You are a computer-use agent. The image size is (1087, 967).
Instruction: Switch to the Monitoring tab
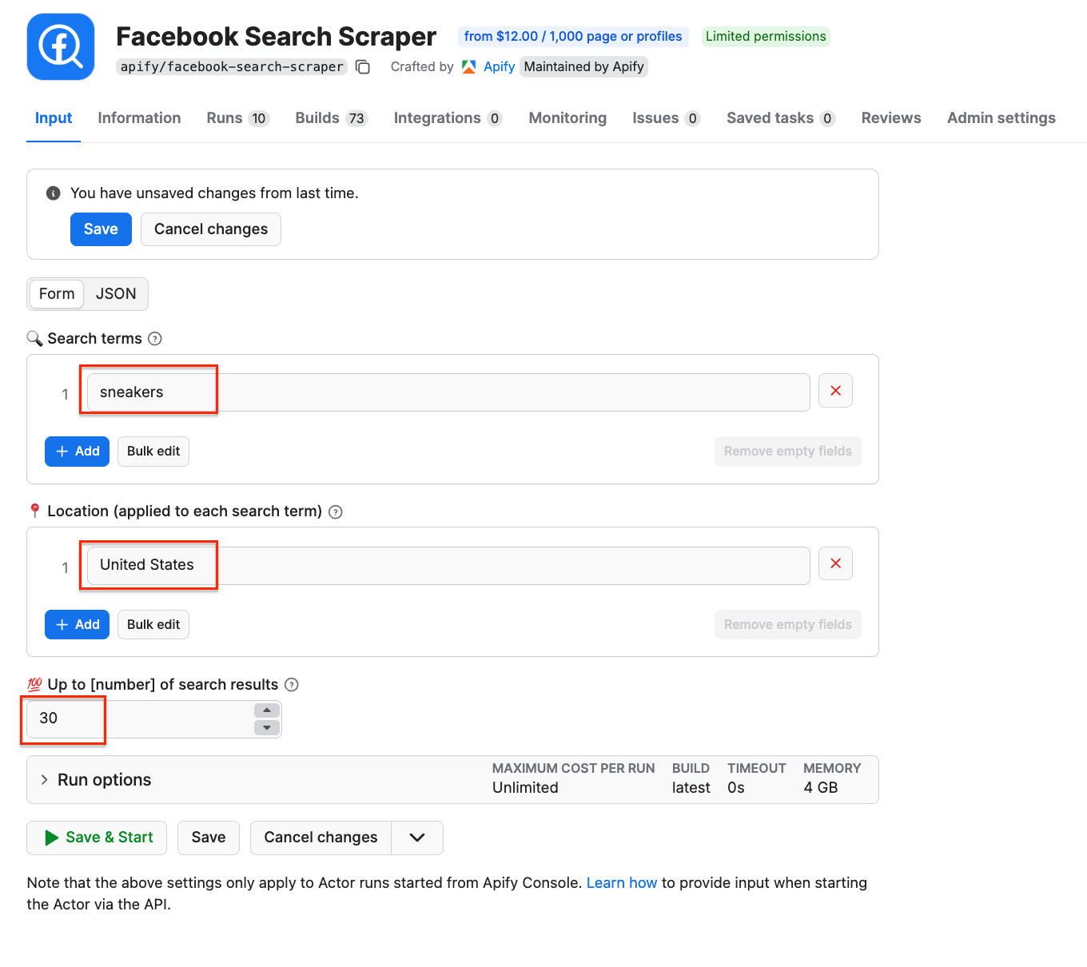coord(567,117)
